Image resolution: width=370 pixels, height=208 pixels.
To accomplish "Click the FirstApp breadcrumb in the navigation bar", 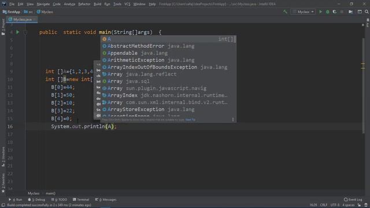I will tap(12, 12).
